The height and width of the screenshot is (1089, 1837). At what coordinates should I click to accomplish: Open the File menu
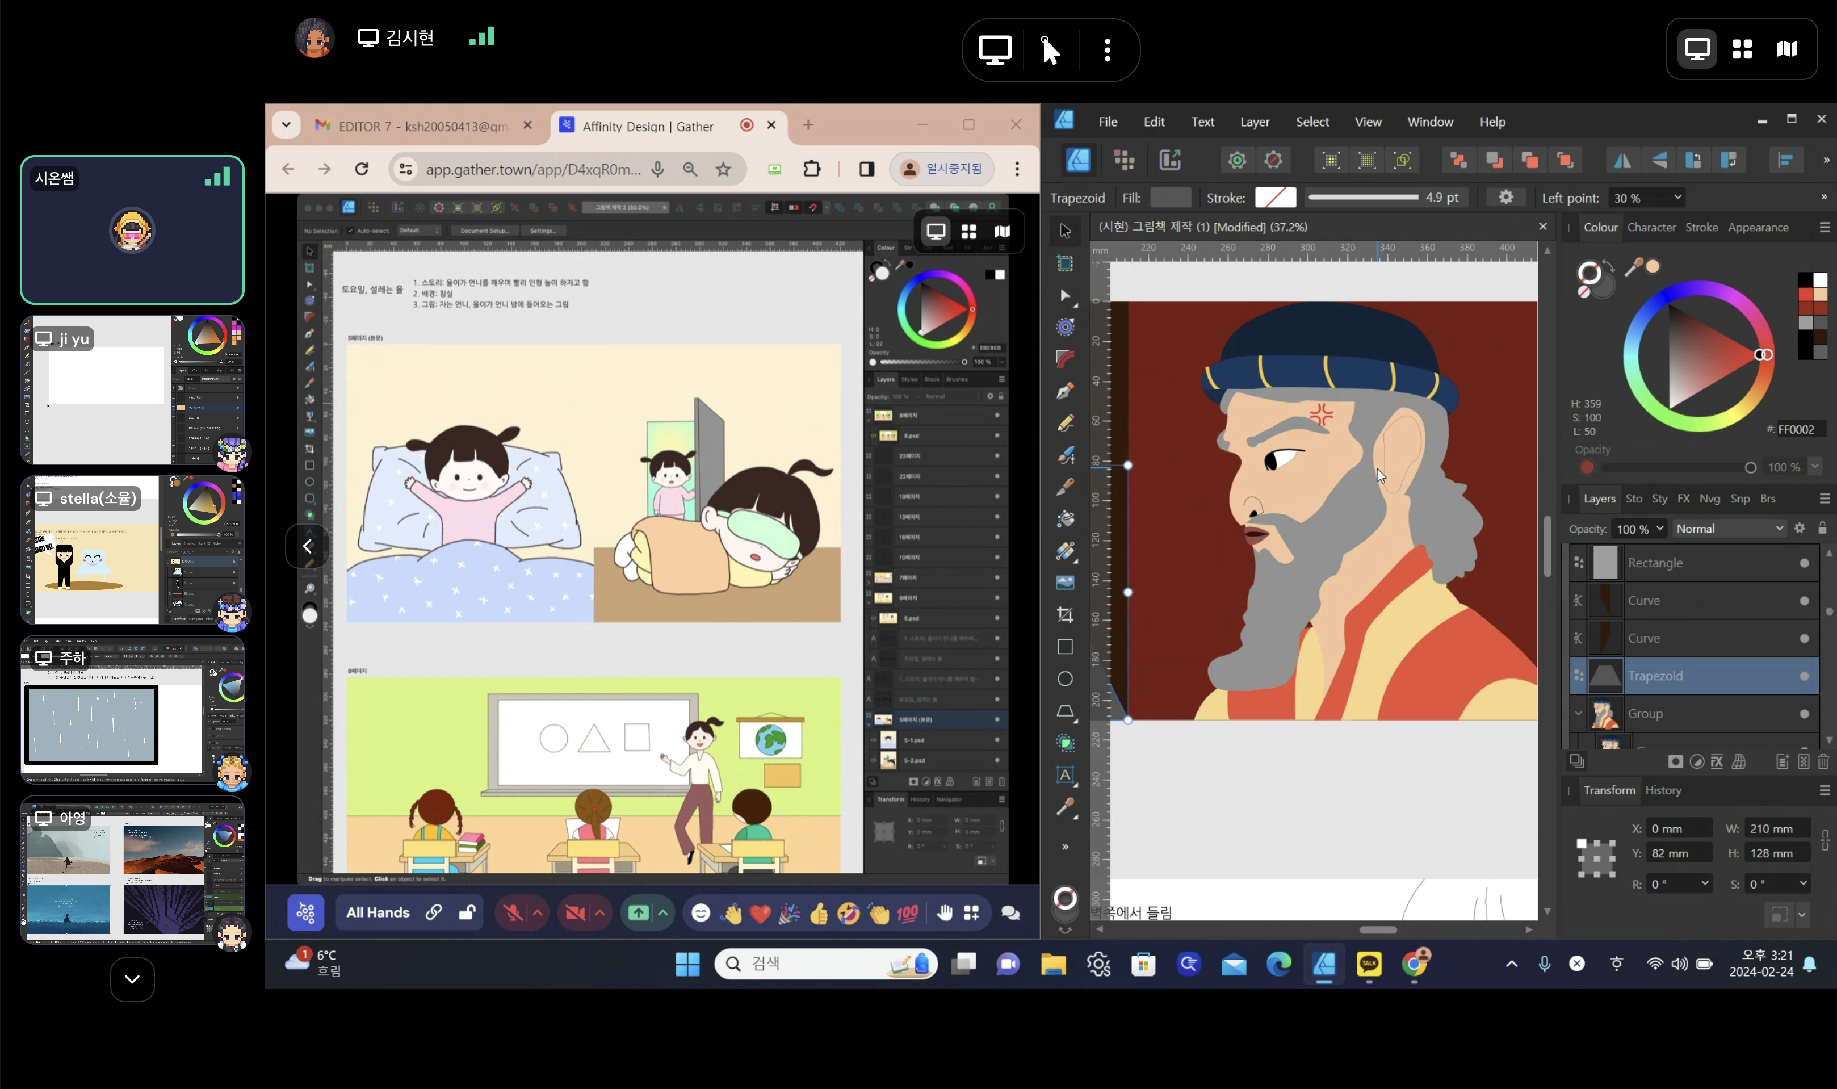(x=1108, y=122)
